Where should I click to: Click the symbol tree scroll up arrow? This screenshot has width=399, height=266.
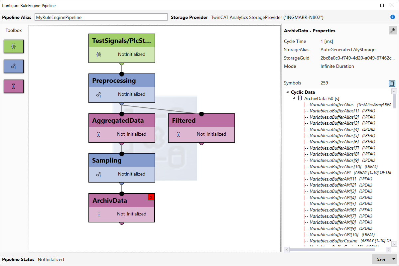pyautogui.click(x=394, y=91)
